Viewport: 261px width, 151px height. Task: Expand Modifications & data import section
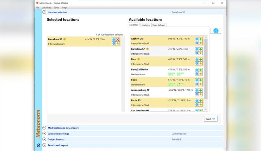pyautogui.click(x=44, y=128)
